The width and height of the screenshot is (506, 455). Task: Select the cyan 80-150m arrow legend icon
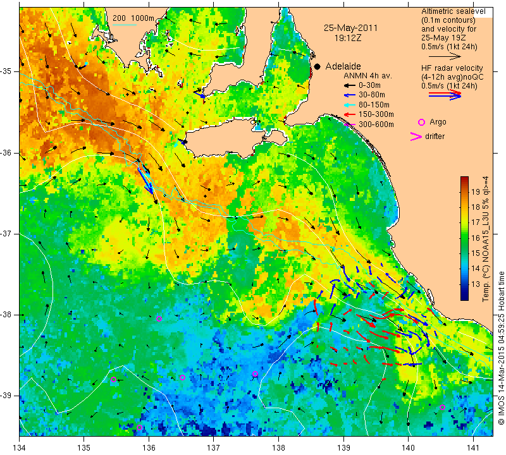349,105
